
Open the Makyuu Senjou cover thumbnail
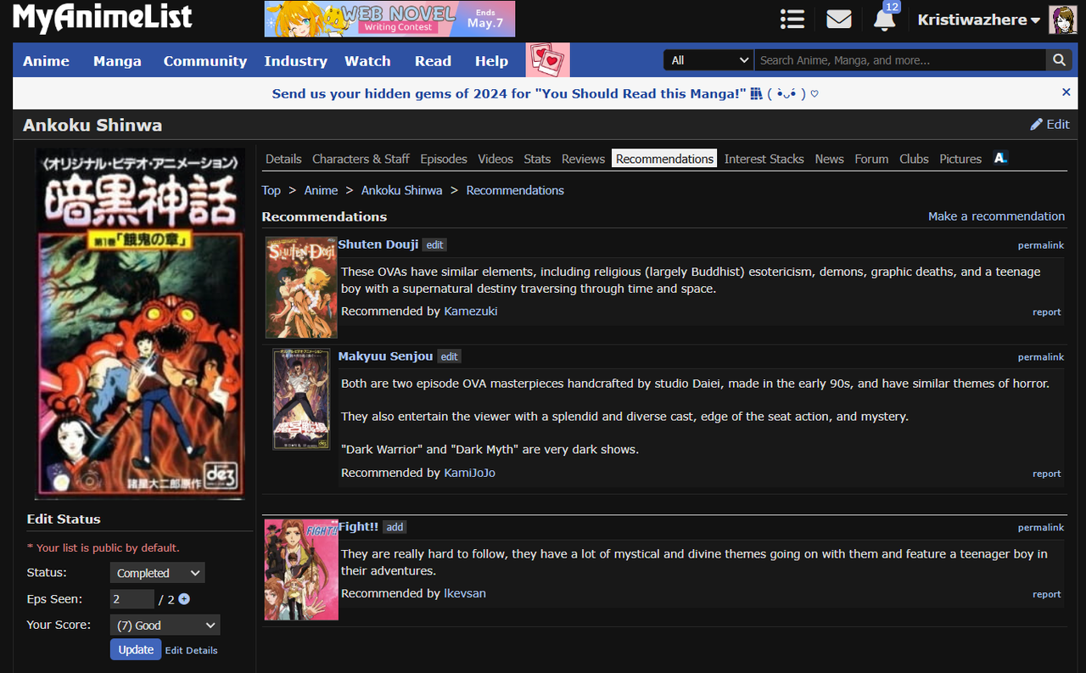click(301, 399)
